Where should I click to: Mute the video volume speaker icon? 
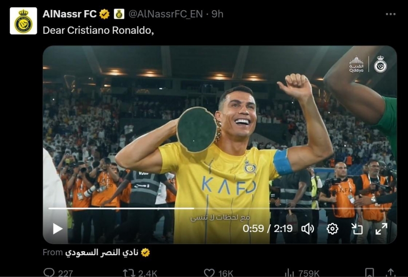point(308,229)
